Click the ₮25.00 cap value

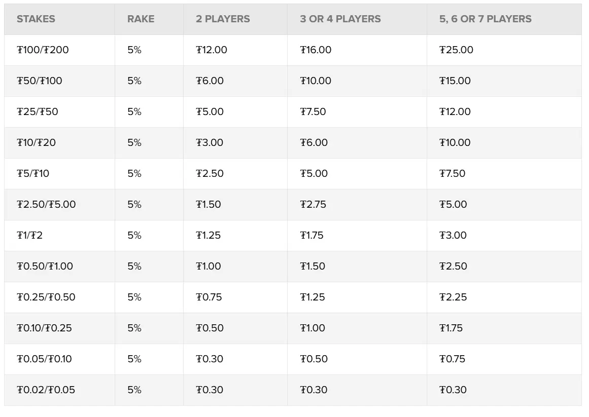pos(456,50)
